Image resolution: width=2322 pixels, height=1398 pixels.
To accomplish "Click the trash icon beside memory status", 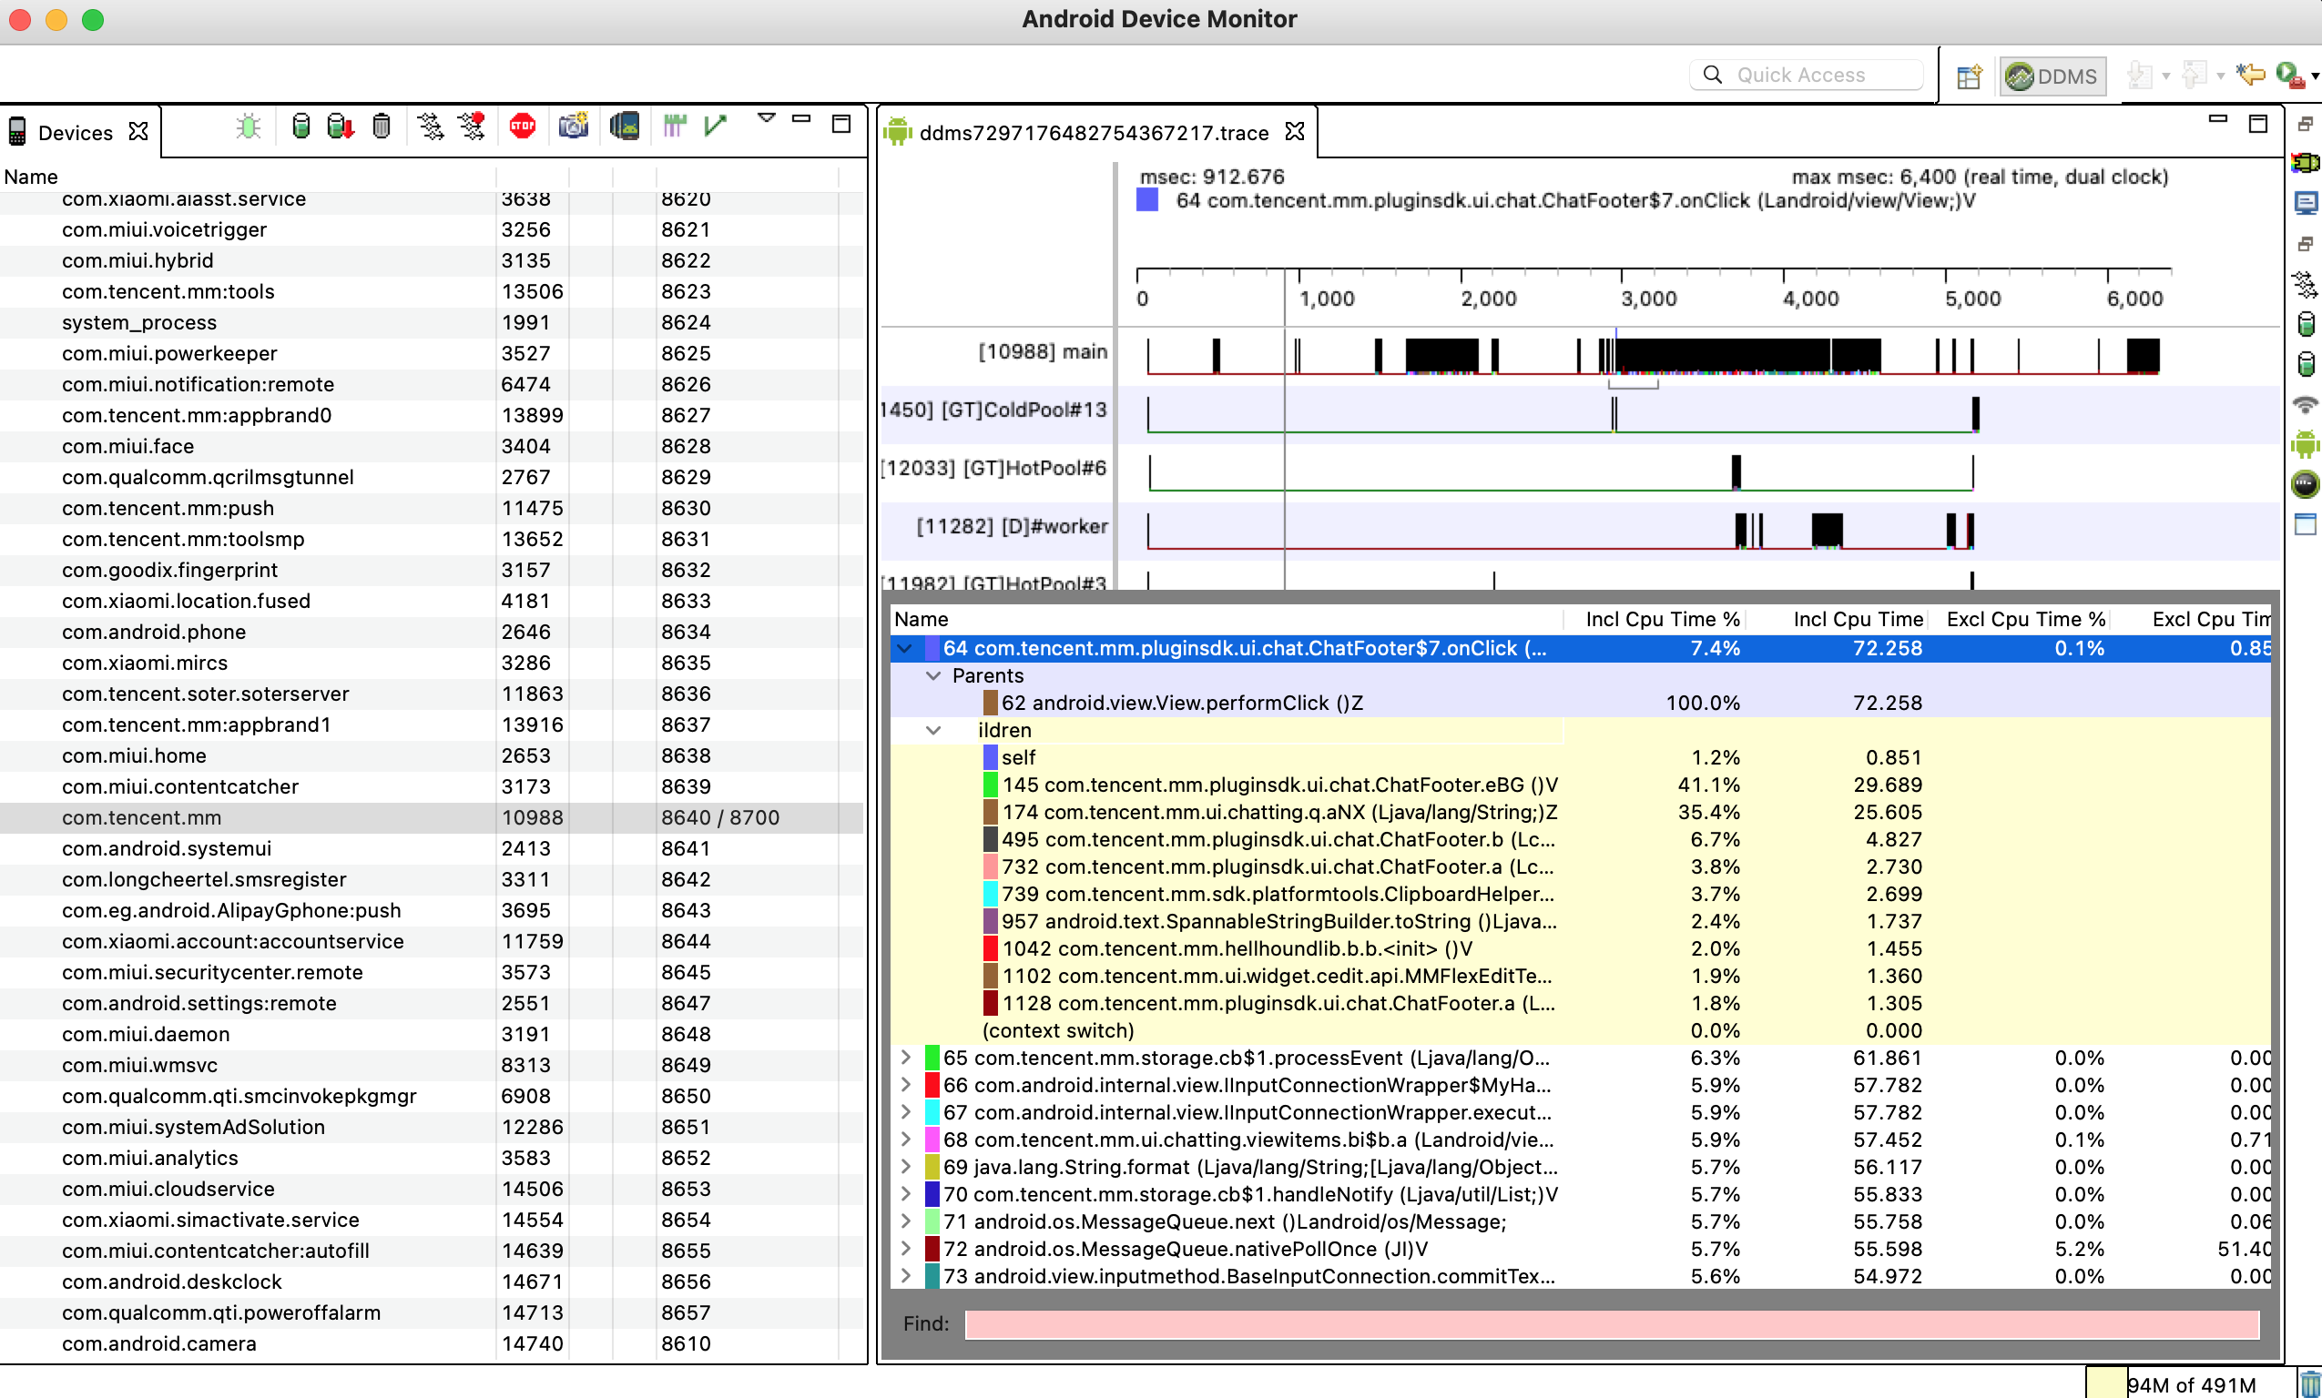I will click(x=2309, y=1383).
